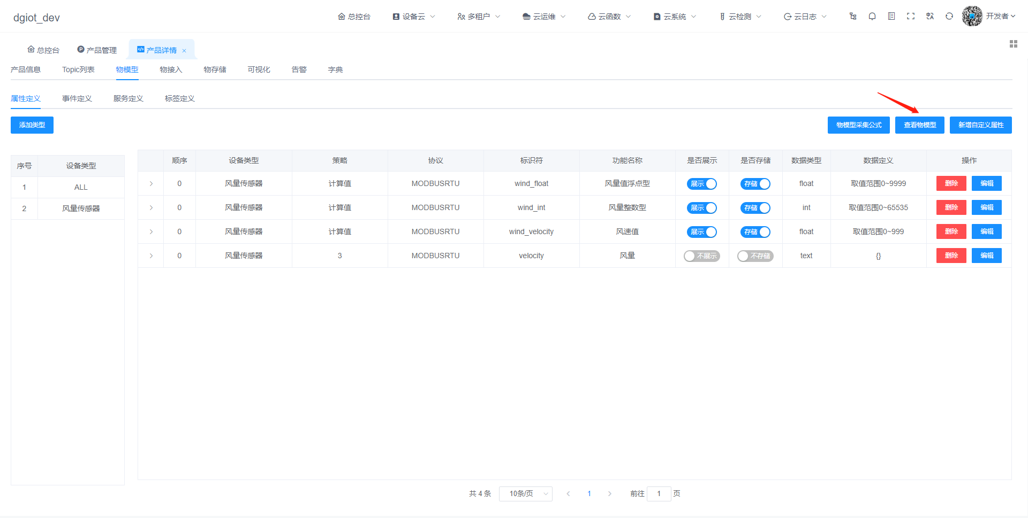Image resolution: width=1028 pixels, height=518 pixels.
Task: Open 物模型 tab
Action: 127,69
